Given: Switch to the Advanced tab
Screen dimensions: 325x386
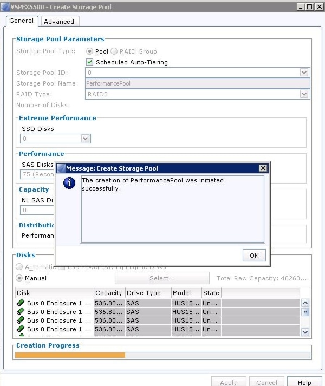Looking at the screenshot, I should 59,22.
